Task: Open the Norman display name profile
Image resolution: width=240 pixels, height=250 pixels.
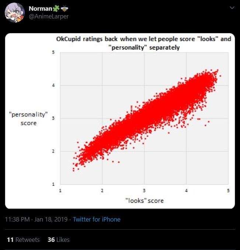Action: pyautogui.click(x=40, y=8)
